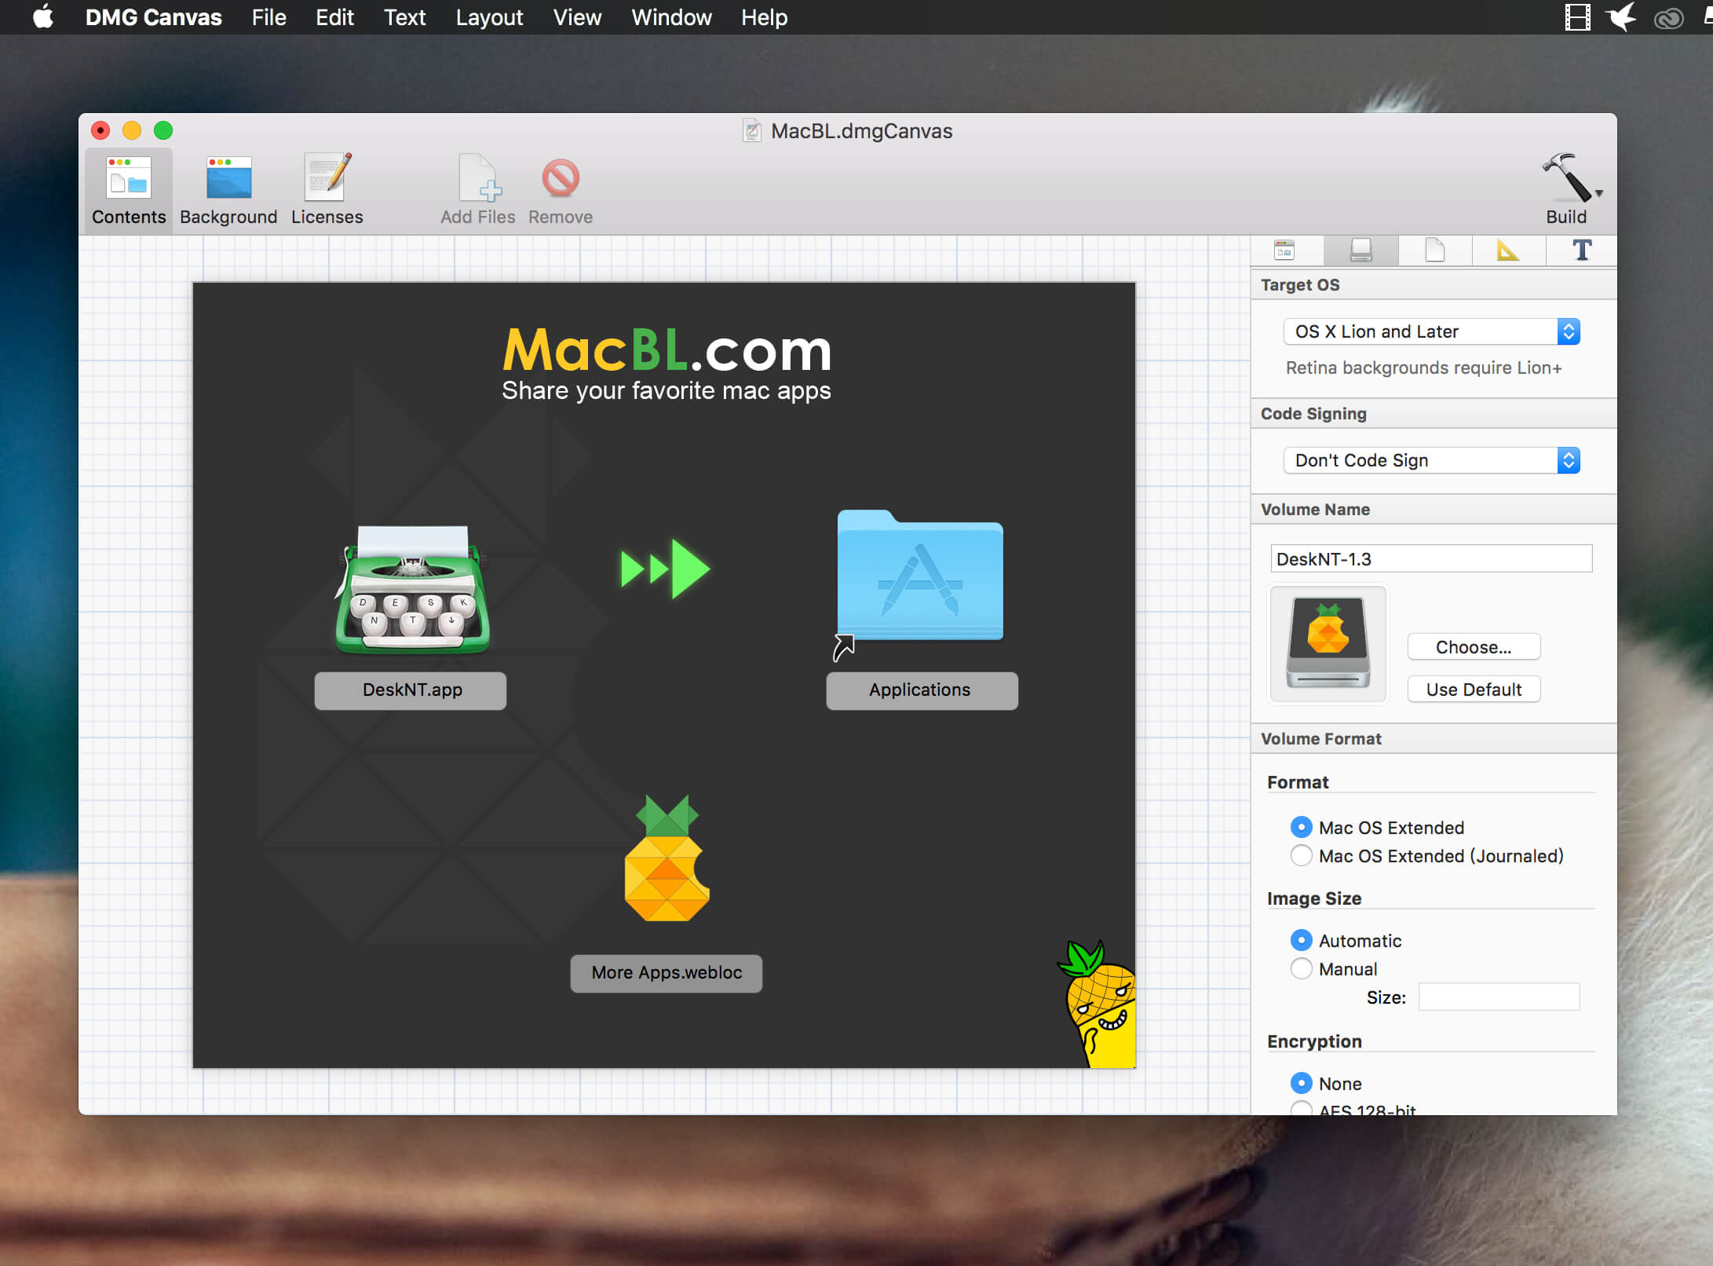The width and height of the screenshot is (1713, 1266).
Task: Click the Build hammer icon
Action: (x=1565, y=178)
